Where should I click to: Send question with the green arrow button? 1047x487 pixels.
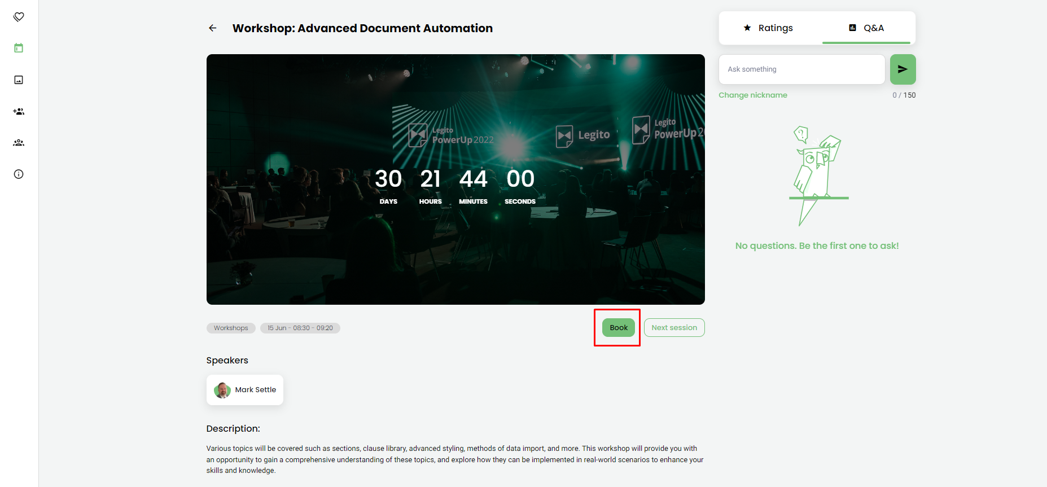pos(903,69)
